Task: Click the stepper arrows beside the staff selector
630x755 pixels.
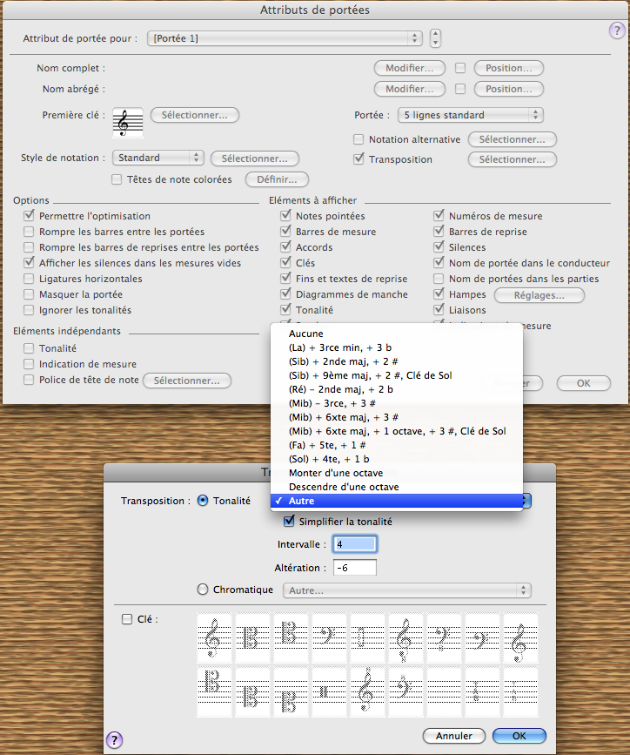Action: 435,38
